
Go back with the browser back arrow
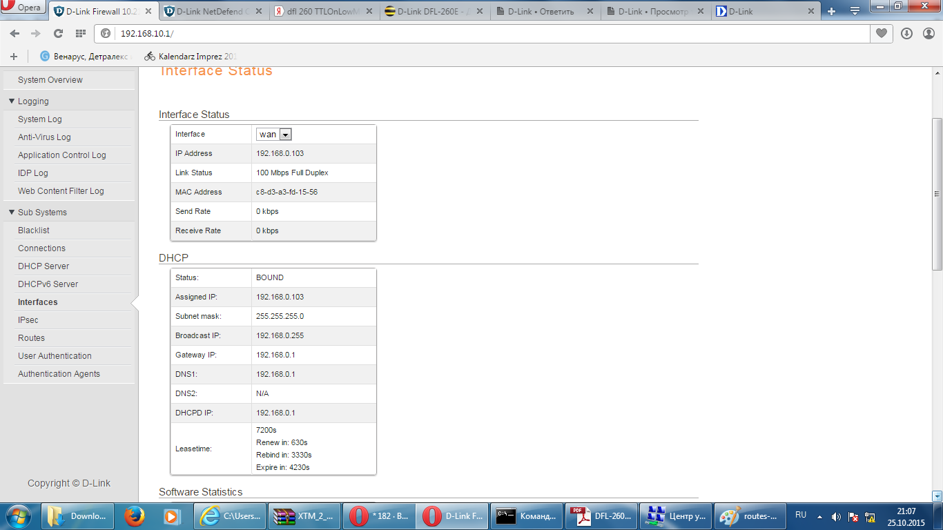pyautogui.click(x=14, y=34)
